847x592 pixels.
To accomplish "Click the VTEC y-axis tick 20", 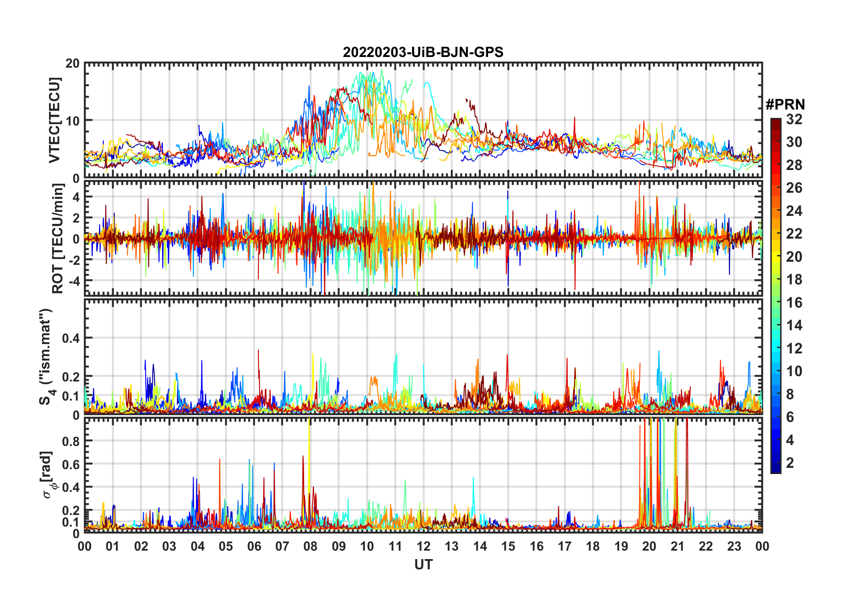I will pos(73,64).
